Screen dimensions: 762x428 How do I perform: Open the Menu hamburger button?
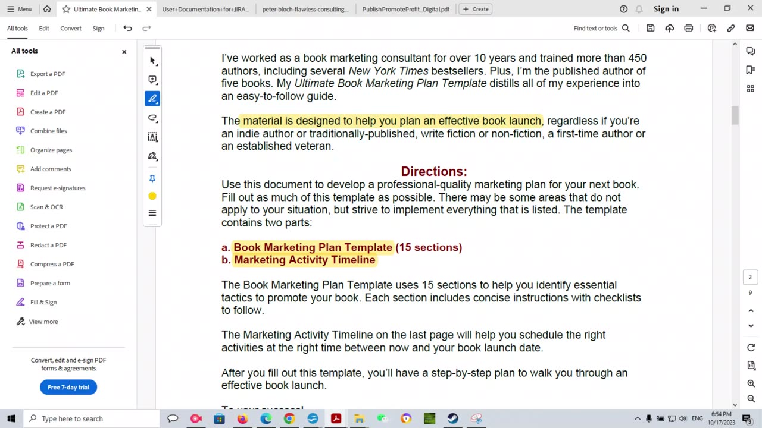(x=19, y=9)
